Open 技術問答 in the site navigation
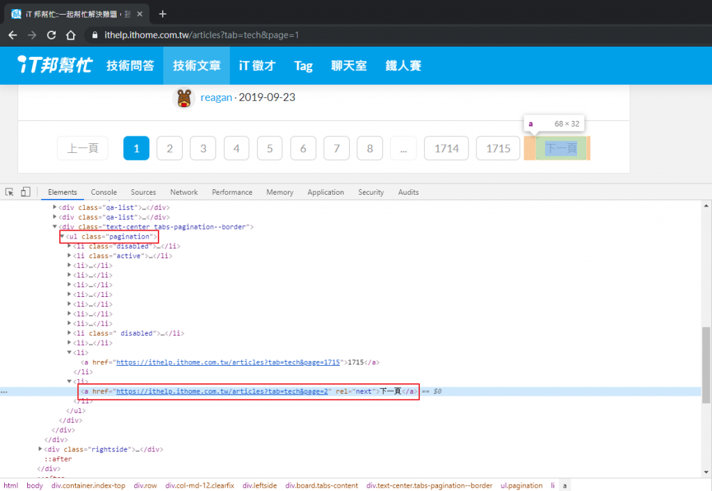 130,65
